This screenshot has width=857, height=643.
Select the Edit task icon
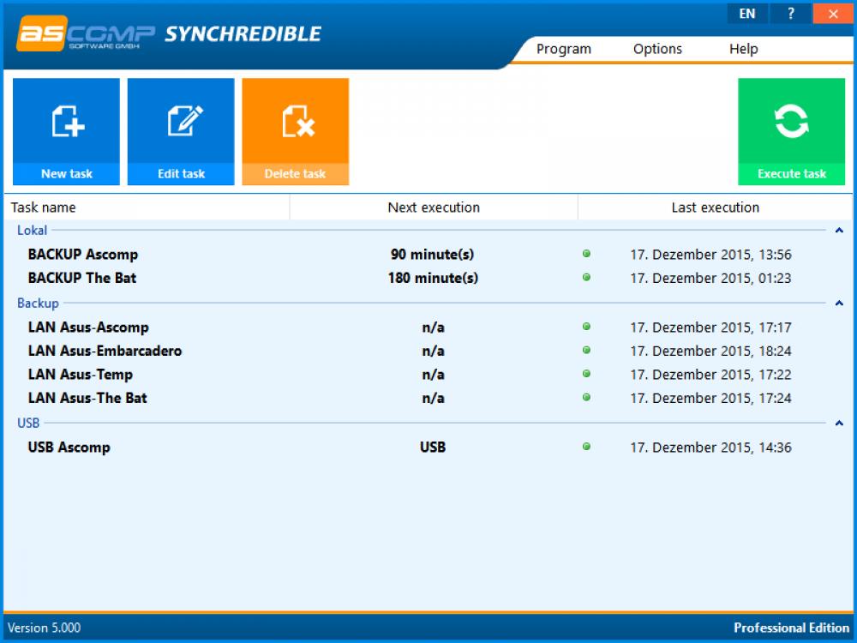[x=181, y=120]
